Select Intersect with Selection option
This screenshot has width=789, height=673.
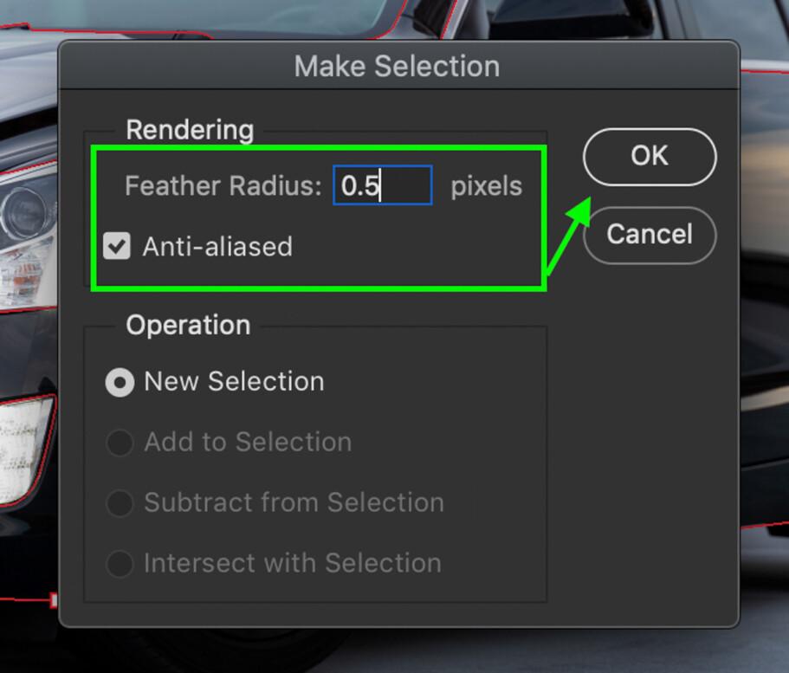coord(120,564)
